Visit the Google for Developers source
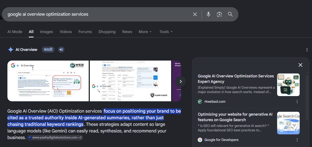This screenshot has height=147, width=312. click(221, 140)
